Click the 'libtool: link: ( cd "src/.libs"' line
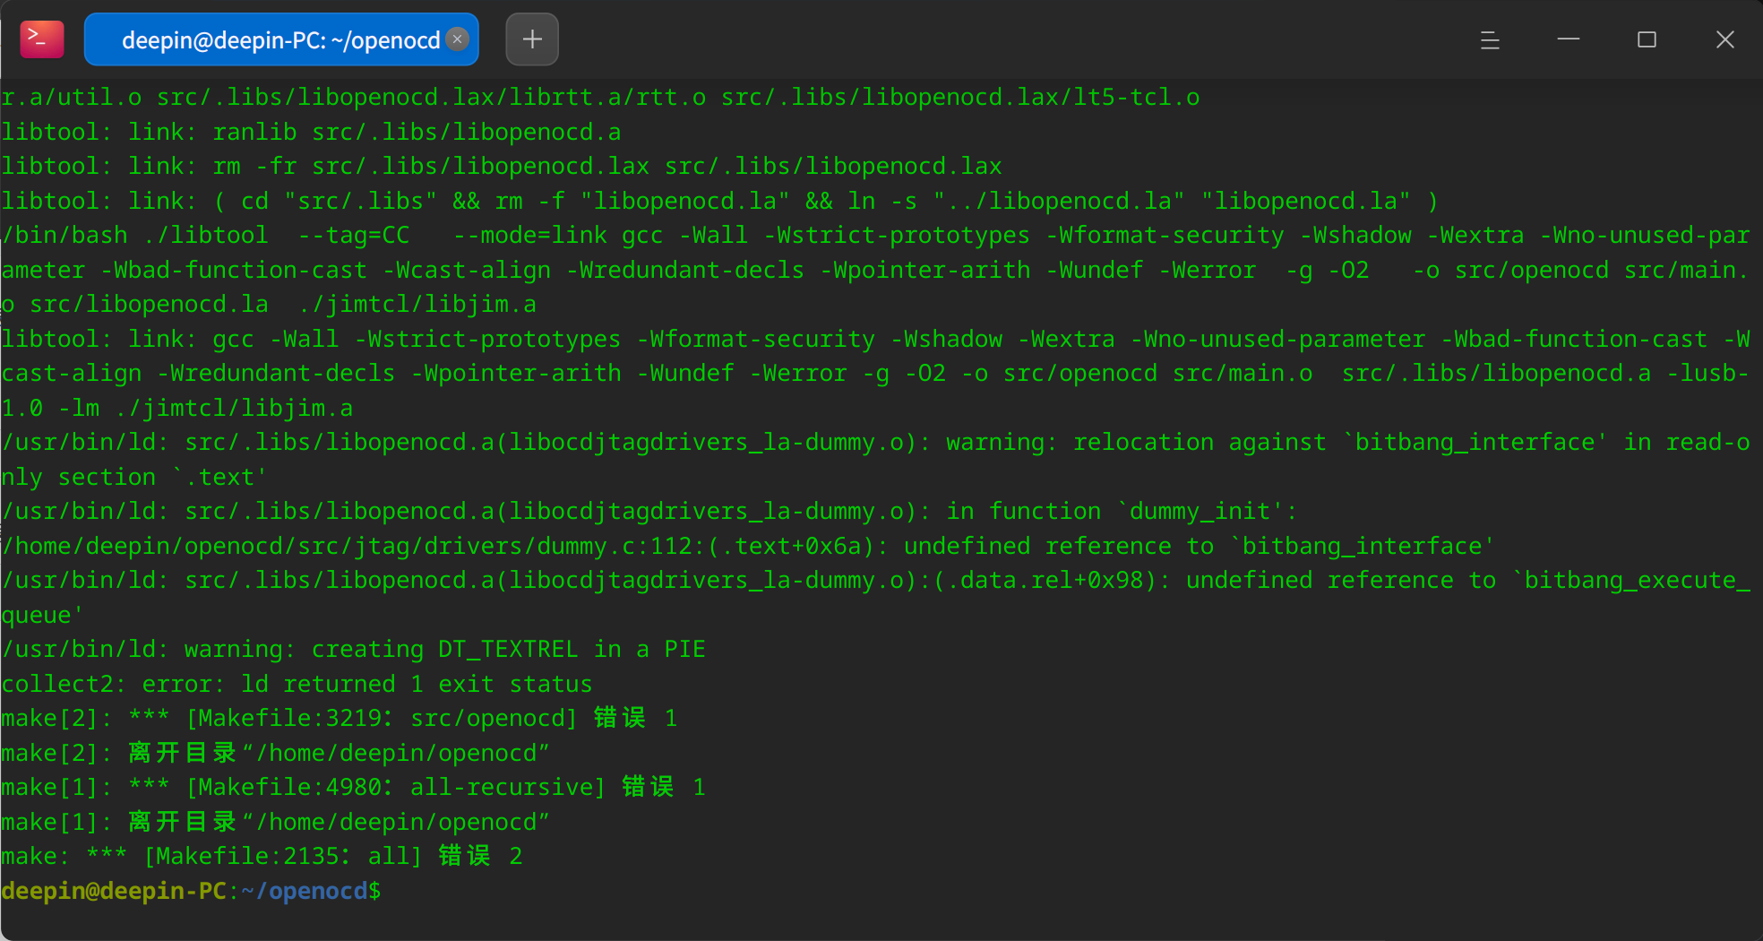1763x941 pixels. (719, 201)
